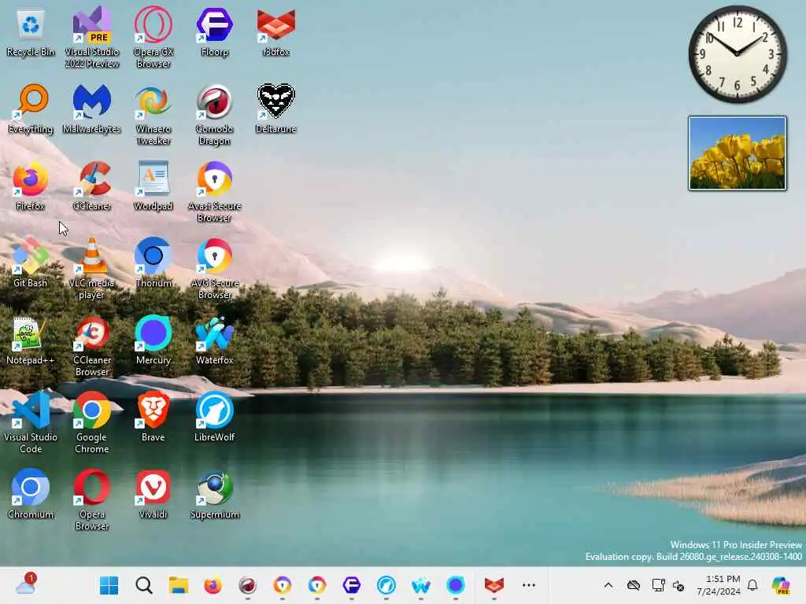
Task: Select the Deltarune desktop shortcut
Action: tap(276, 109)
